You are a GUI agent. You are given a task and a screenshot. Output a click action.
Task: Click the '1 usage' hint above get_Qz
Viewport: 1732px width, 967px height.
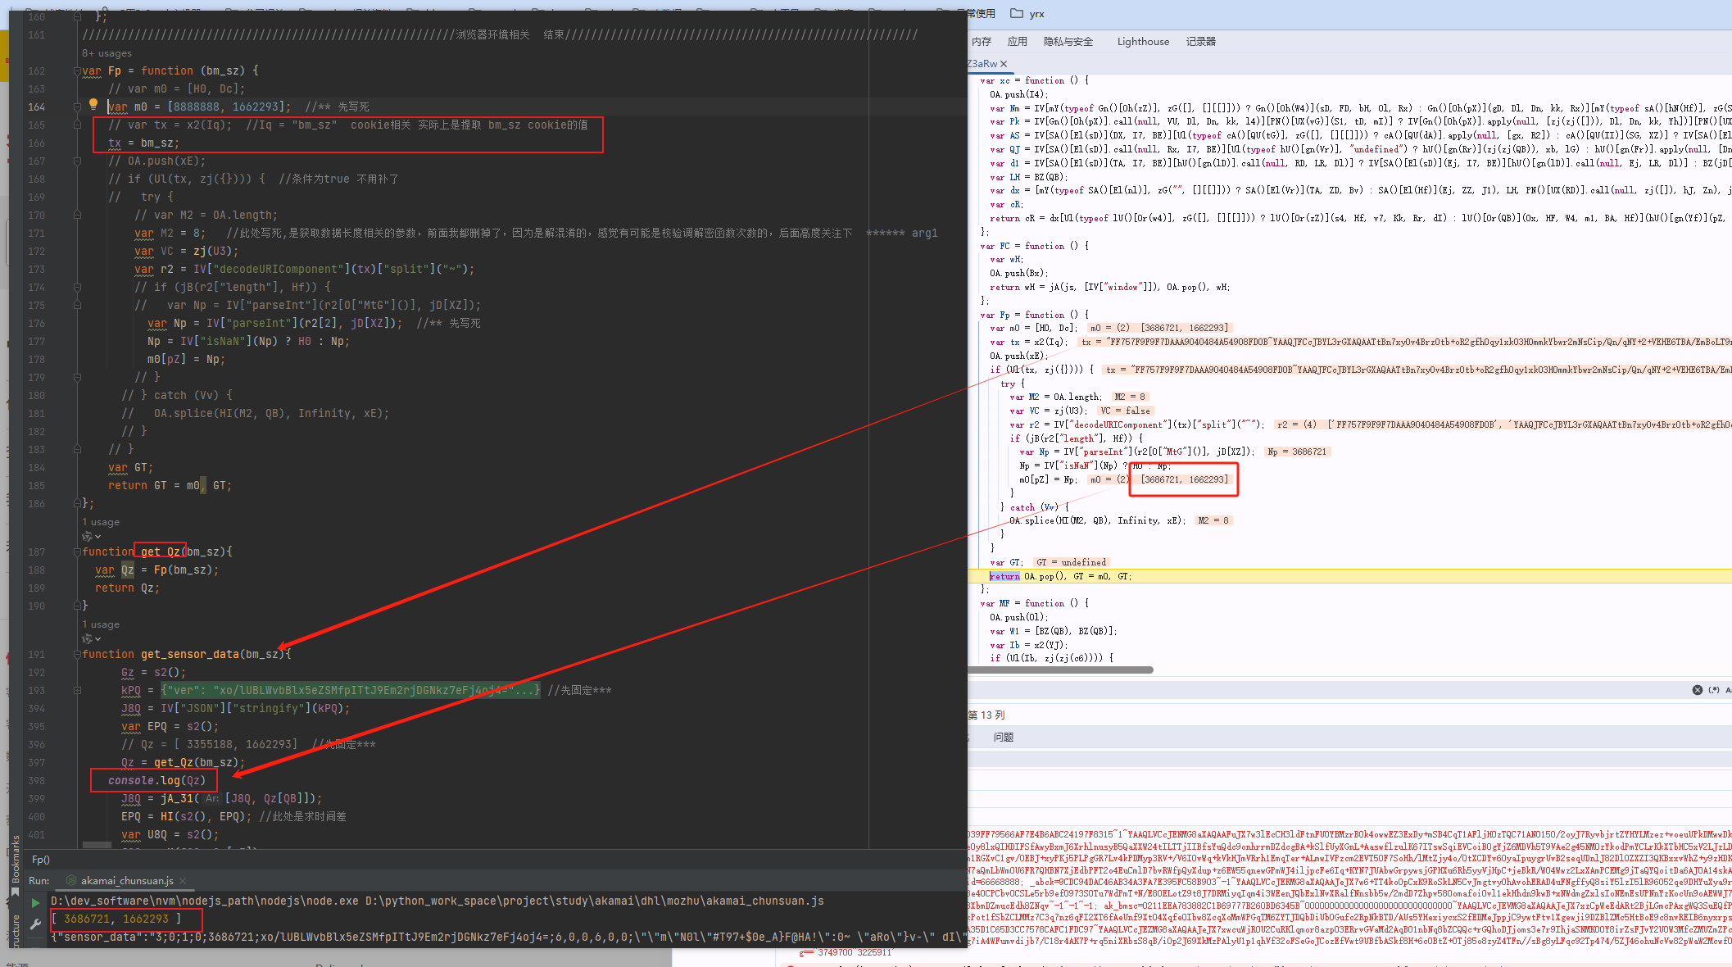(x=101, y=522)
